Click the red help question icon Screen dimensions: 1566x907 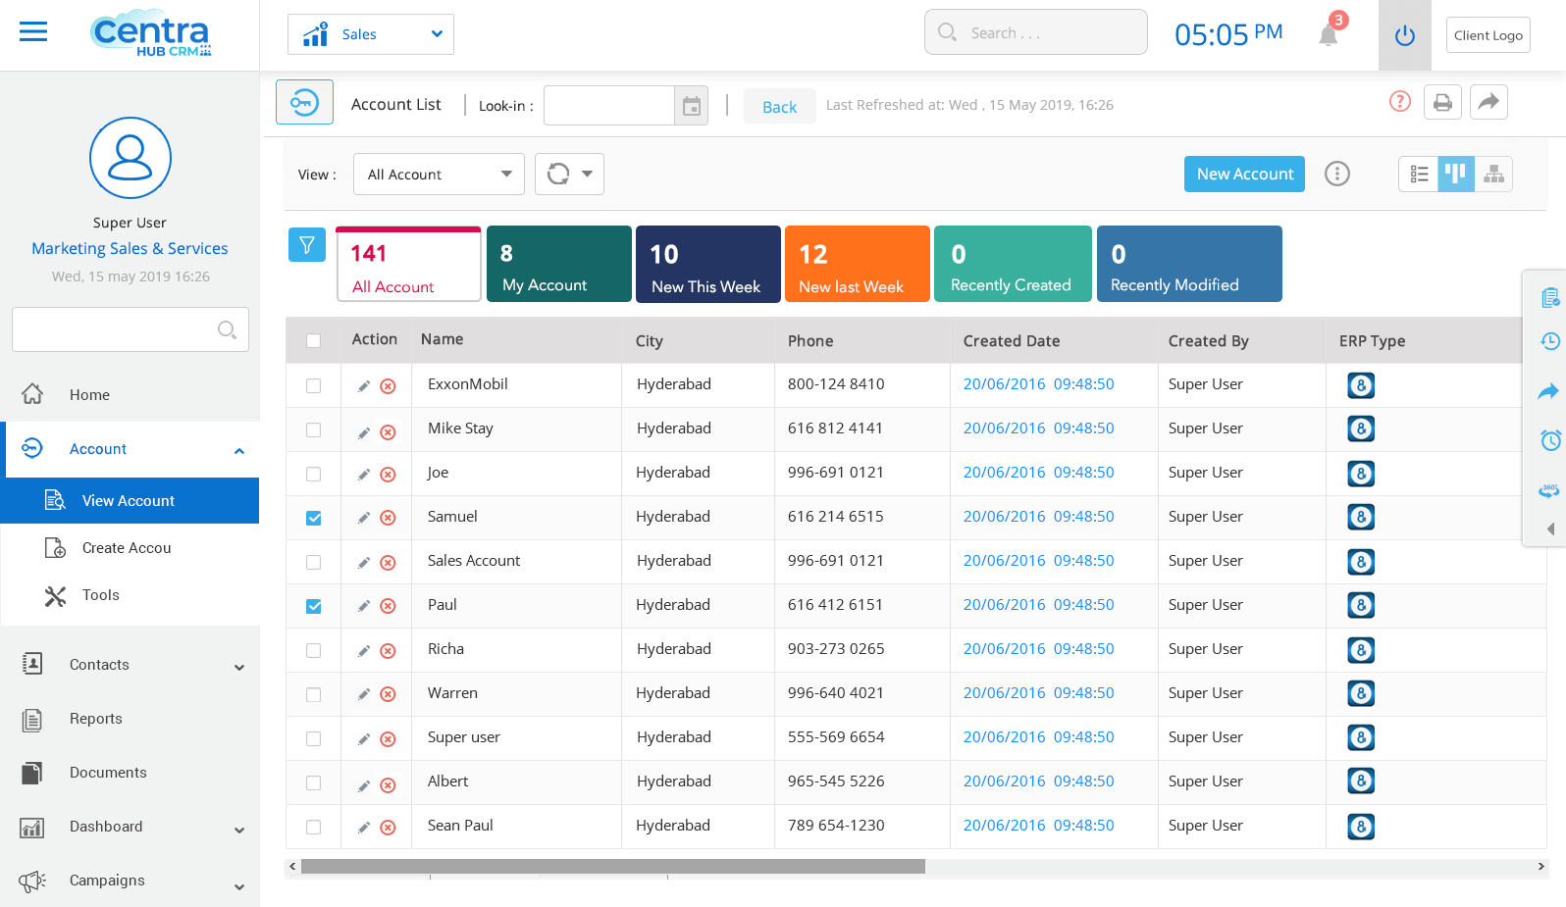tap(1400, 102)
